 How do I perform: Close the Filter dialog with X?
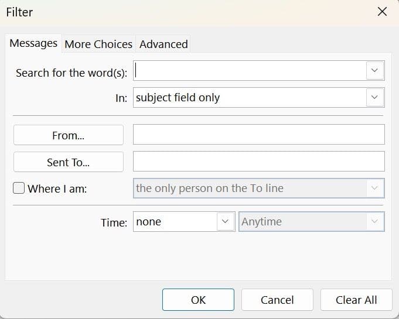point(382,12)
